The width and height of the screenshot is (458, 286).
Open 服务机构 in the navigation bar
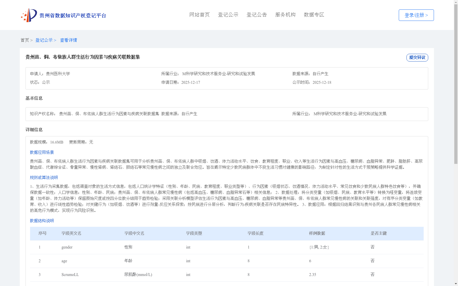285,15
